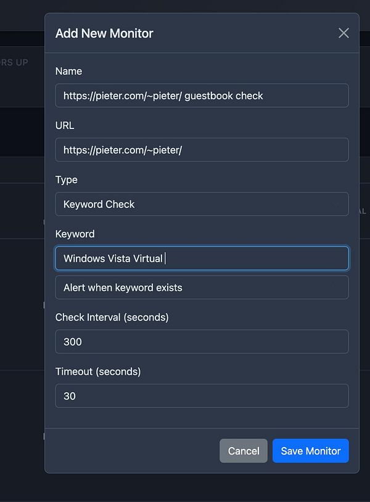
Task: Click the URL field containing pieter.com
Action: [202, 149]
